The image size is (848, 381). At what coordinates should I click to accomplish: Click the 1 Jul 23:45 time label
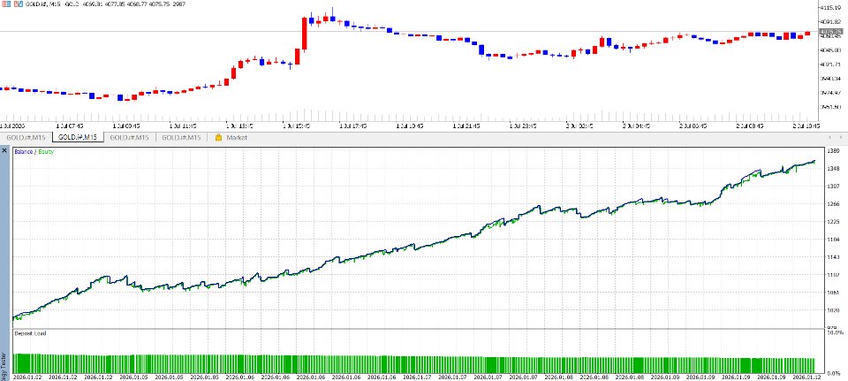click(523, 126)
